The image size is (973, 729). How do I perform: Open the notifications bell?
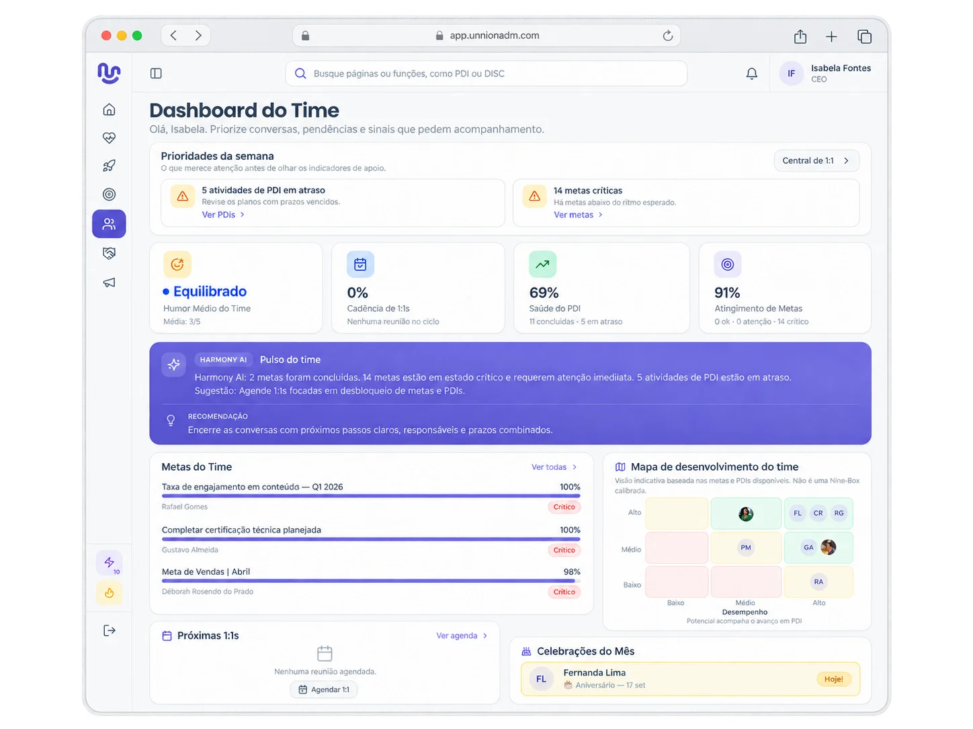[x=752, y=74]
